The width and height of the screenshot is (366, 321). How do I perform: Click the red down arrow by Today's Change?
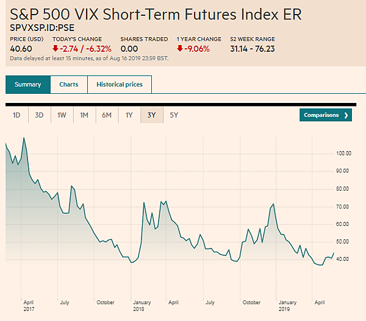(57, 49)
